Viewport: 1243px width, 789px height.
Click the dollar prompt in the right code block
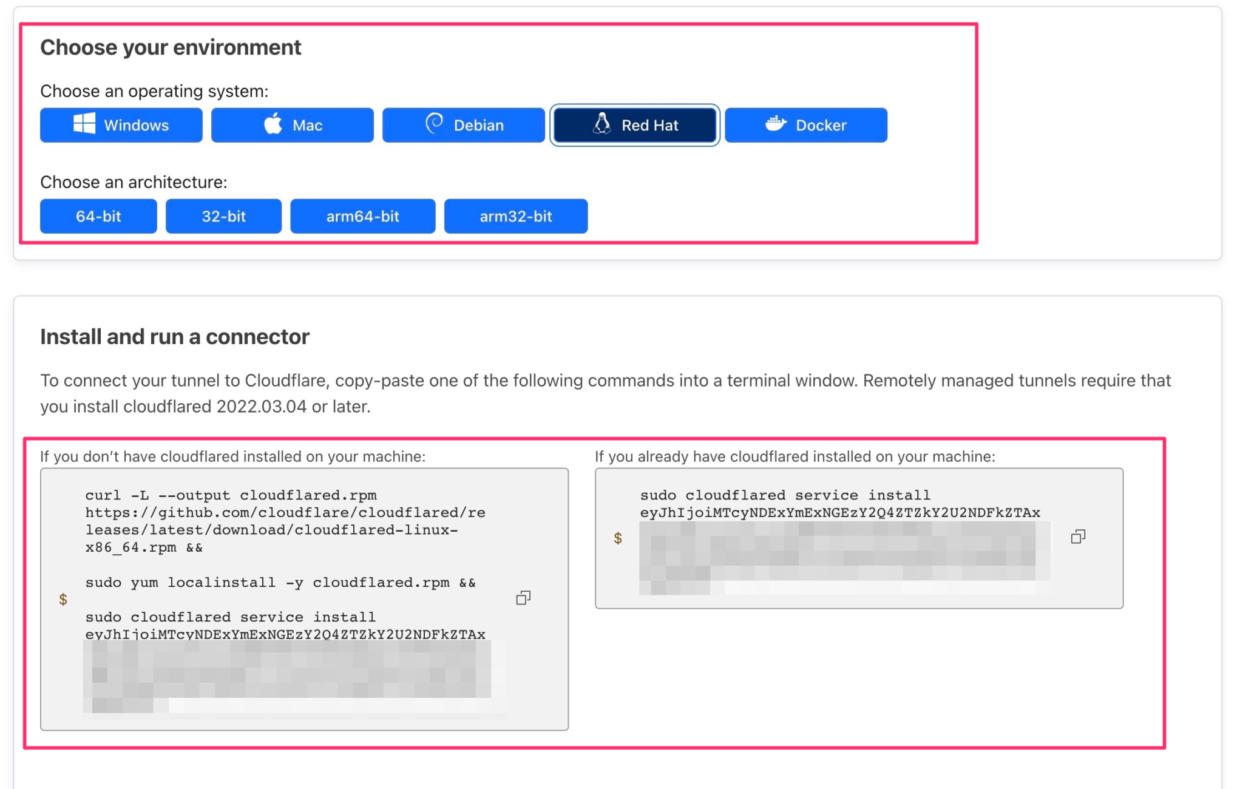(619, 537)
